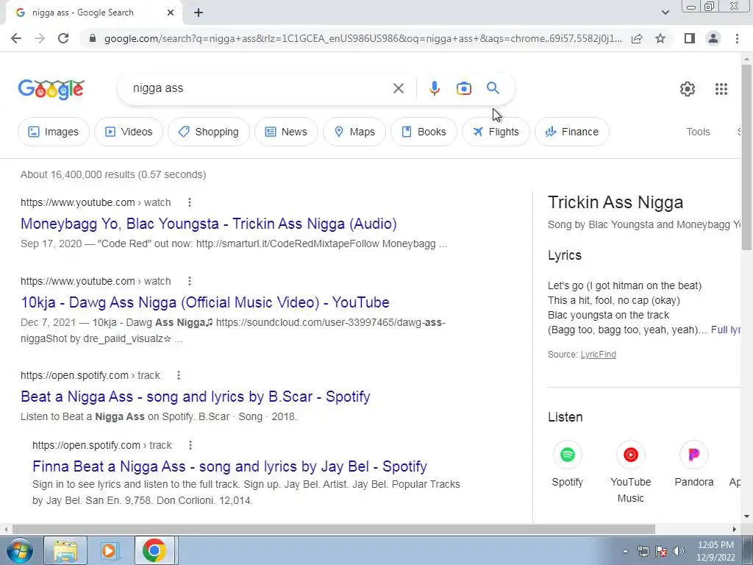Viewport: 753px width, 565px height.
Task: Click the vertical scrollbar thumb
Action: coord(746,157)
